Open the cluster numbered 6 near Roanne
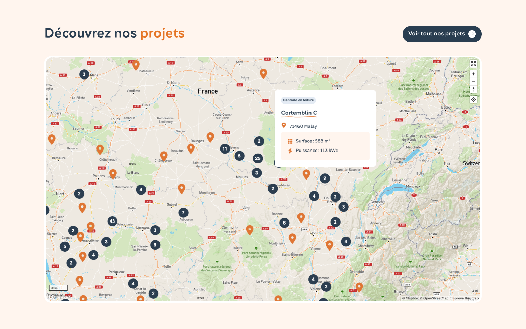The height and width of the screenshot is (329, 526). click(x=284, y=223)
